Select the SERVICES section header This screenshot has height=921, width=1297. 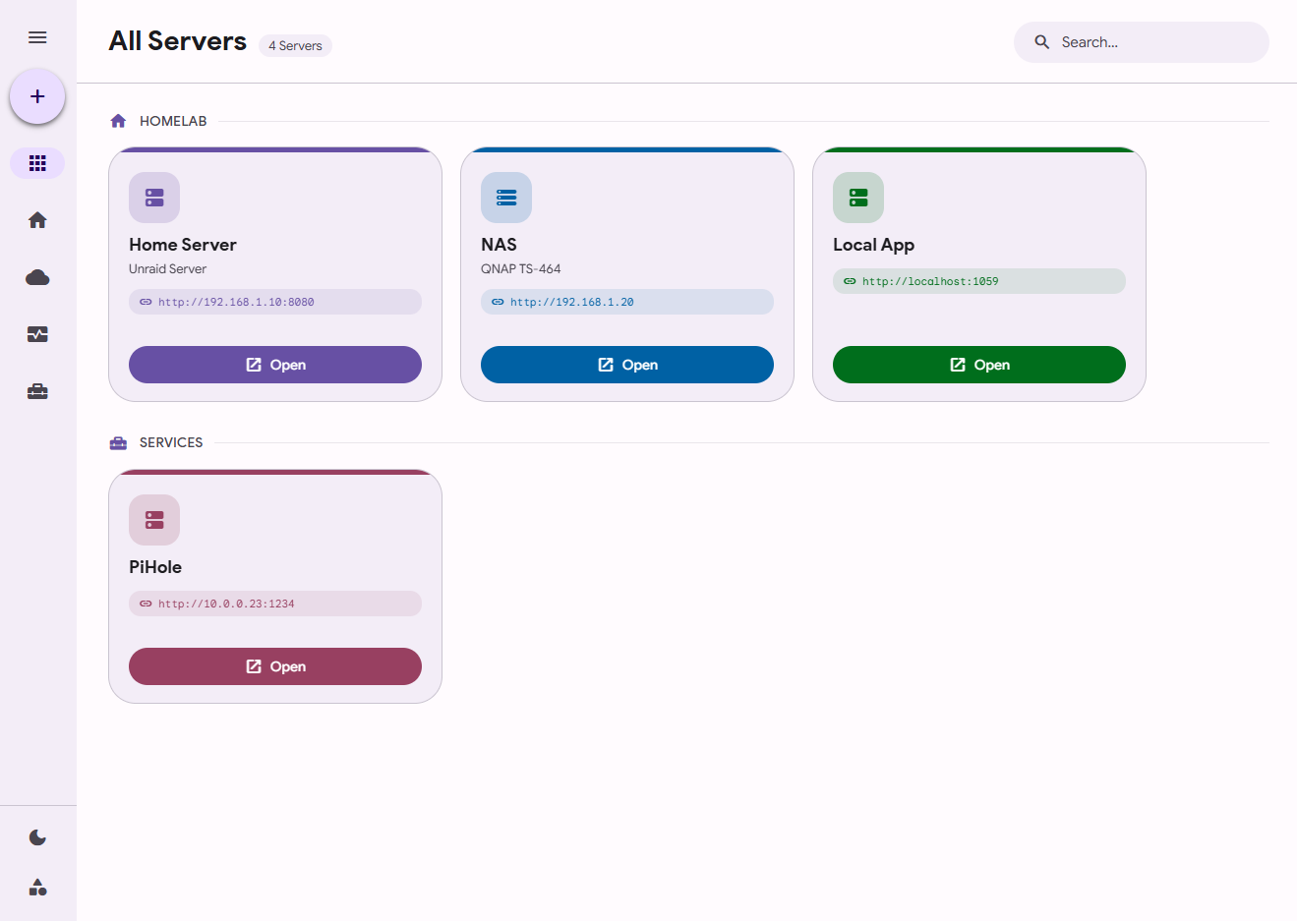pos(171,442)
